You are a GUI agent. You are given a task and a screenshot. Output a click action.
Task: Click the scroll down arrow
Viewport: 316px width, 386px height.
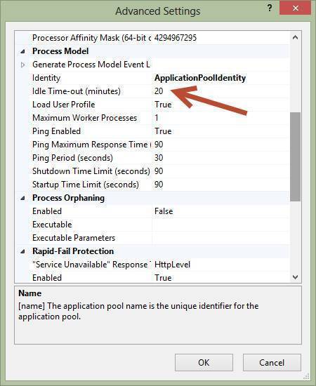[x=296, y=277]
